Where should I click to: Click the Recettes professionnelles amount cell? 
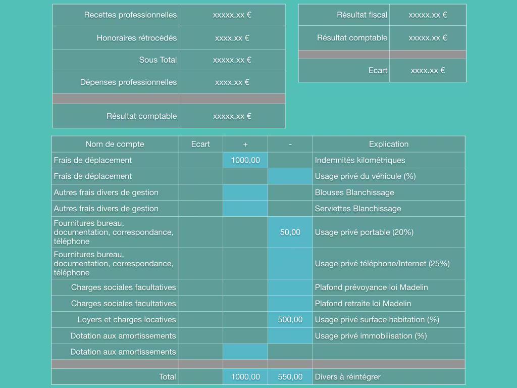(232, 15)
